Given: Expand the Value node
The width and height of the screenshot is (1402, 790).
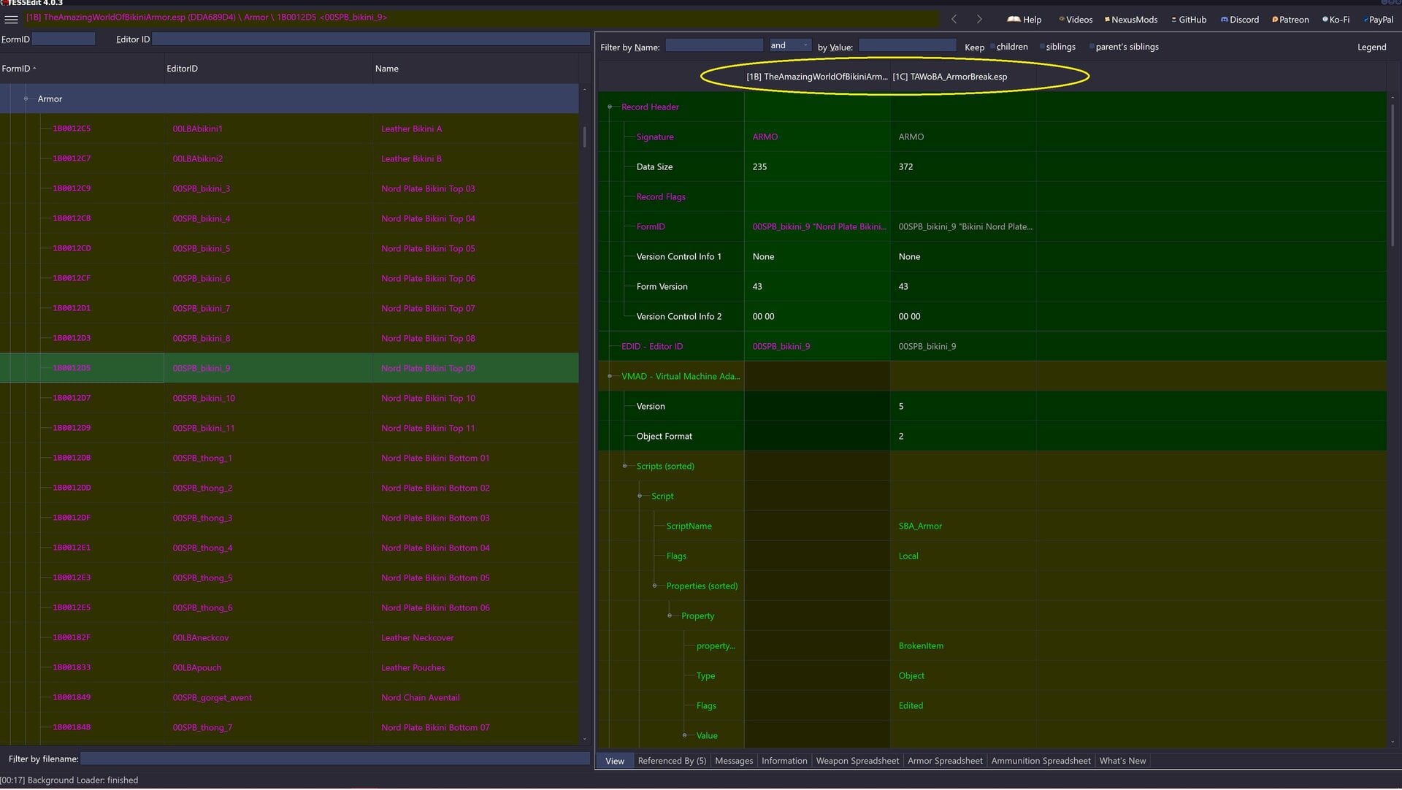Looking at the screenshot, I should tap(684, 736).
